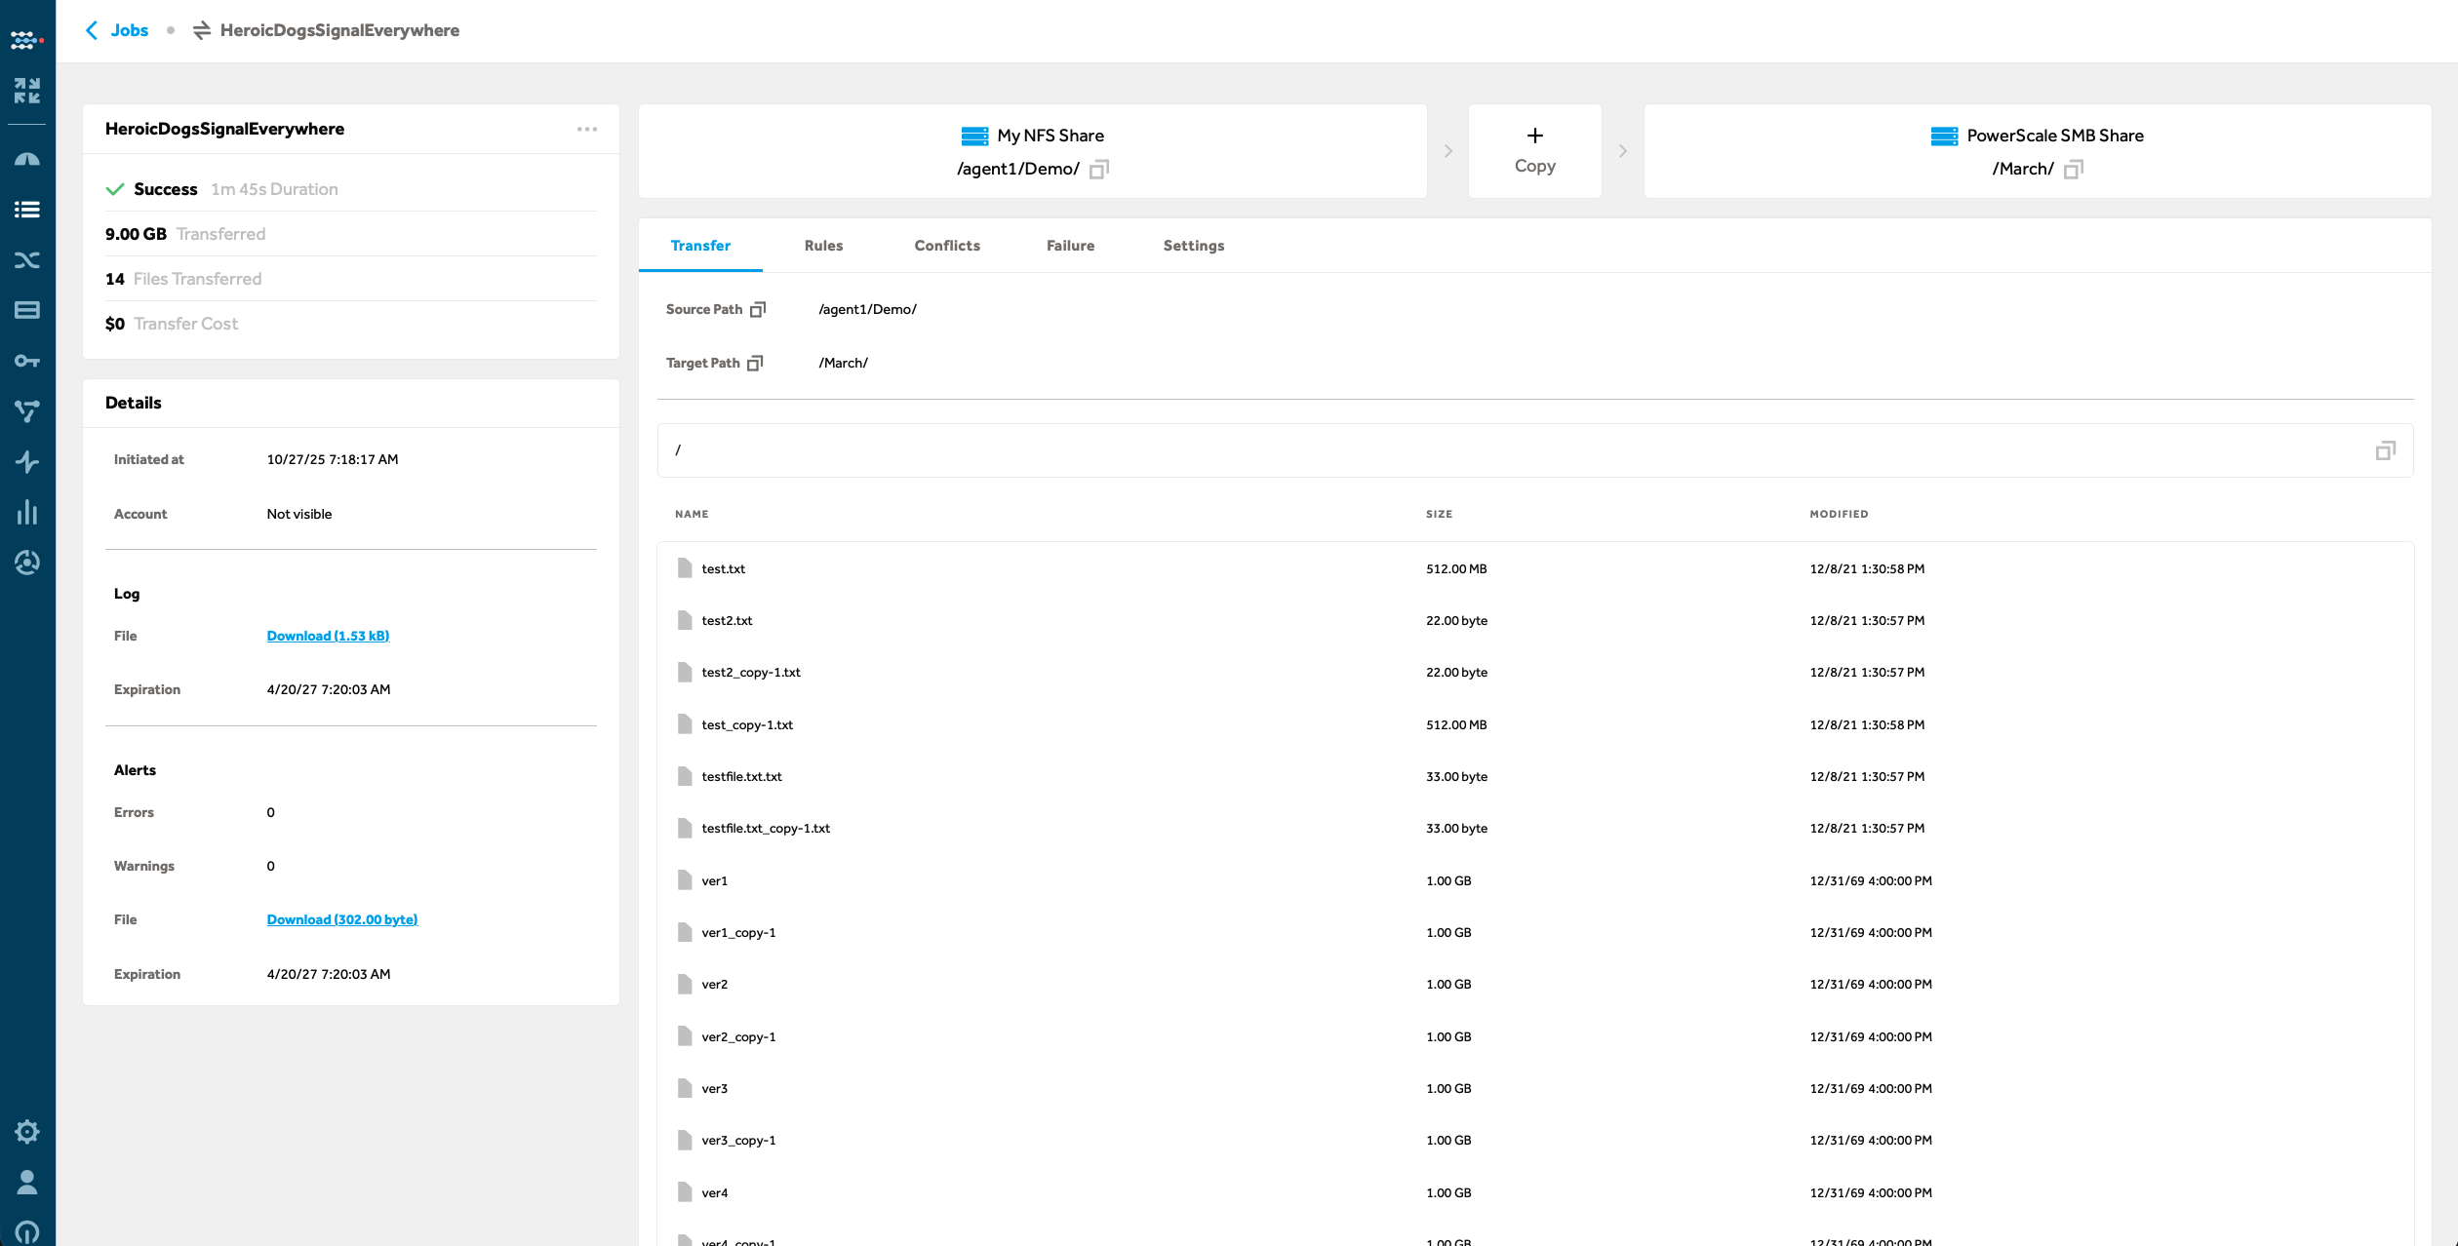Open the file test_copy-1.txt row
2458x1246 pixels.
(x=747, y=724)
